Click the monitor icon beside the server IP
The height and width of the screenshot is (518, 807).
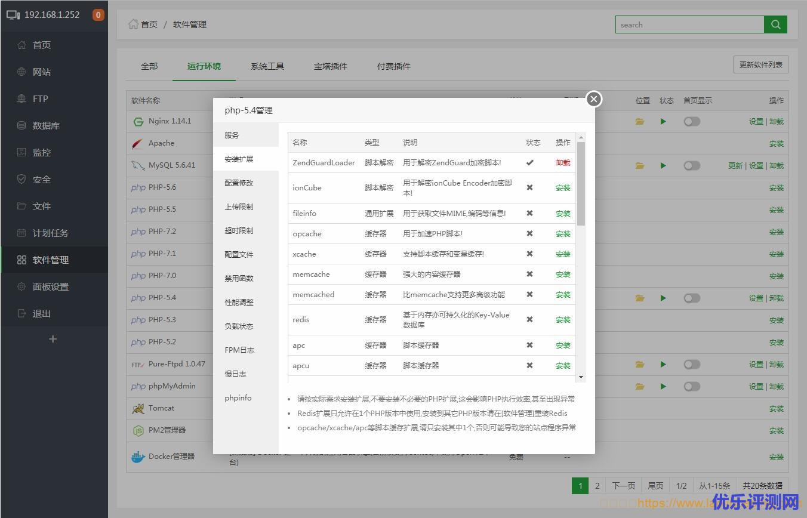tap(13, 15)
